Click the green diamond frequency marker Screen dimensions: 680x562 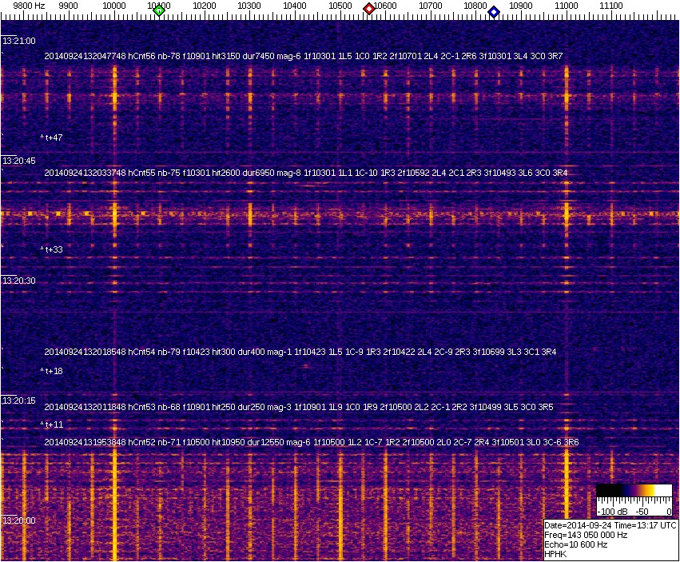coord(159,10)
